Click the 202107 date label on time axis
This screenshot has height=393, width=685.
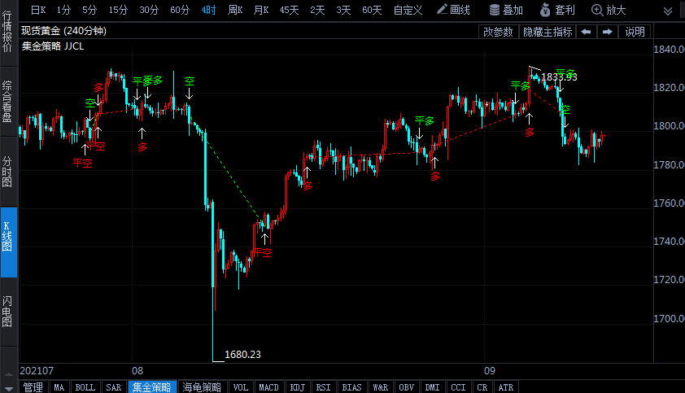[37, 371]
